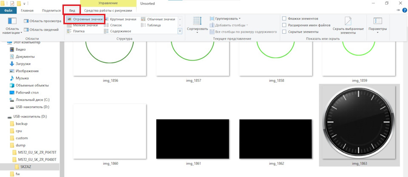The image size is (408, 177).
Task: Select black thumbnail img_1861
Action: 193,139
